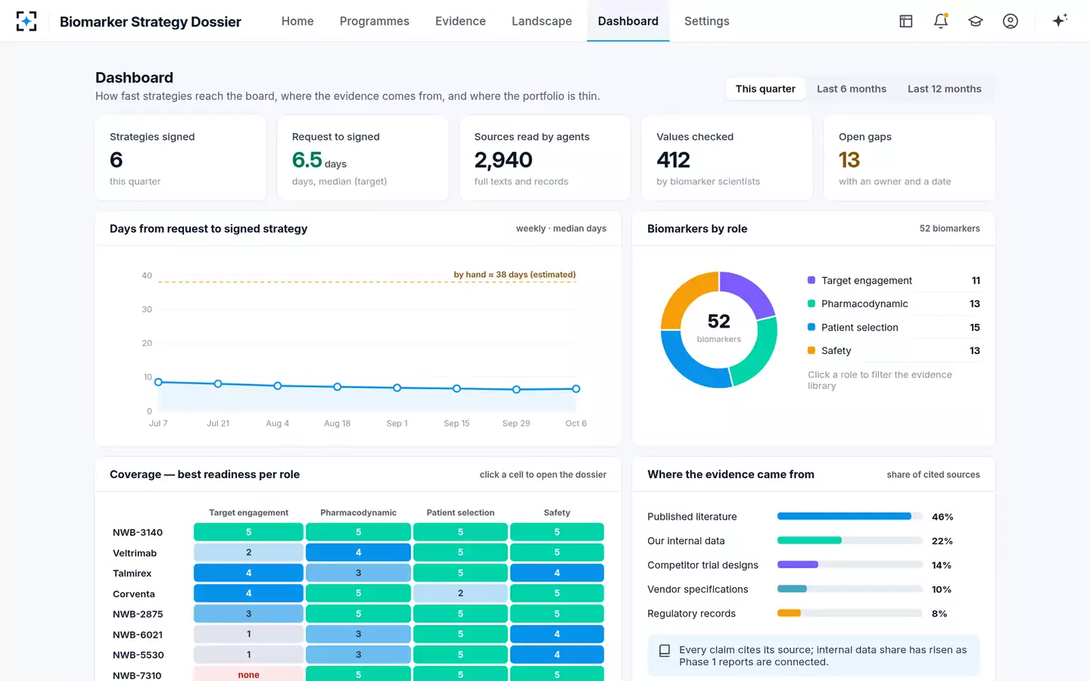Click the book icon in the evidence note
1090x681 pixels.
pos(665,651)
